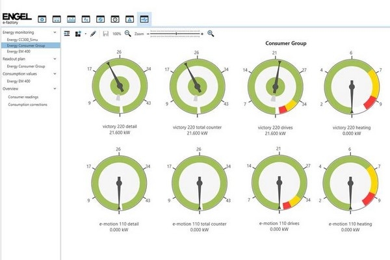Select highlighted Energy Consumer Group under Energy monitoring
This screenshot has height=260, width=390.
(31, 45)
